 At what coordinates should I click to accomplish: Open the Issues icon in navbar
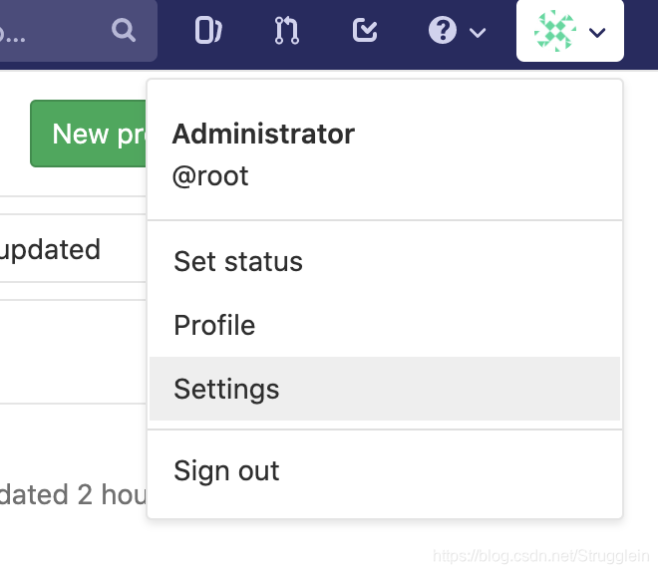tap(208, 30)
